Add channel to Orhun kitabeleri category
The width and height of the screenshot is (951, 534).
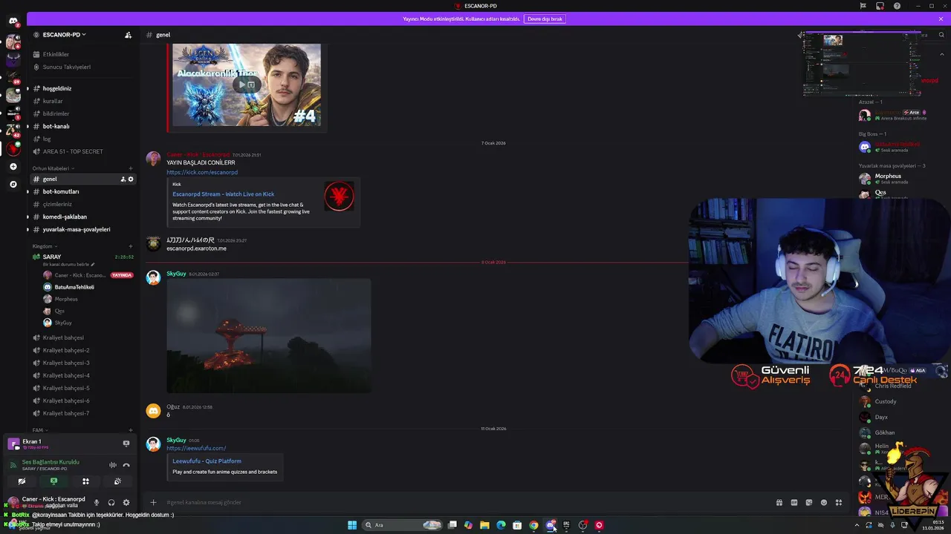(x=131, y=168)
